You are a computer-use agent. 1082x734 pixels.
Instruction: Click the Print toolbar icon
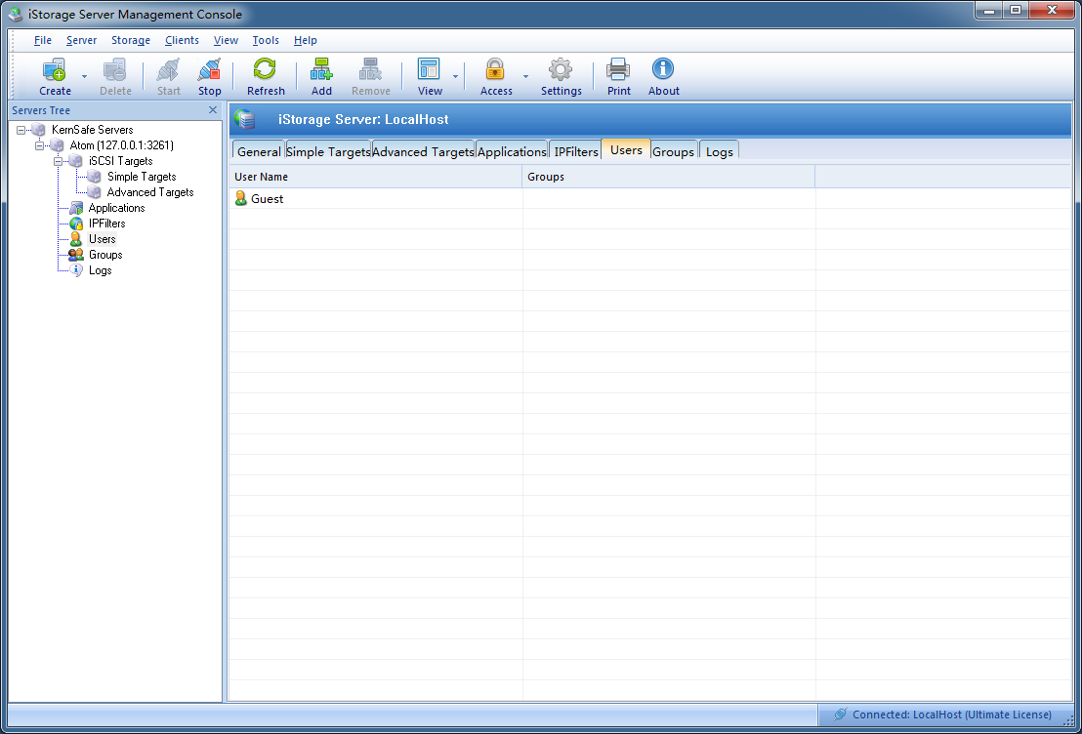tap(618, 69)
